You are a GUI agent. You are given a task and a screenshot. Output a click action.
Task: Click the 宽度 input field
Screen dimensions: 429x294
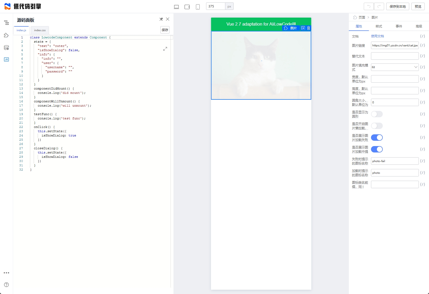point(395,79)
